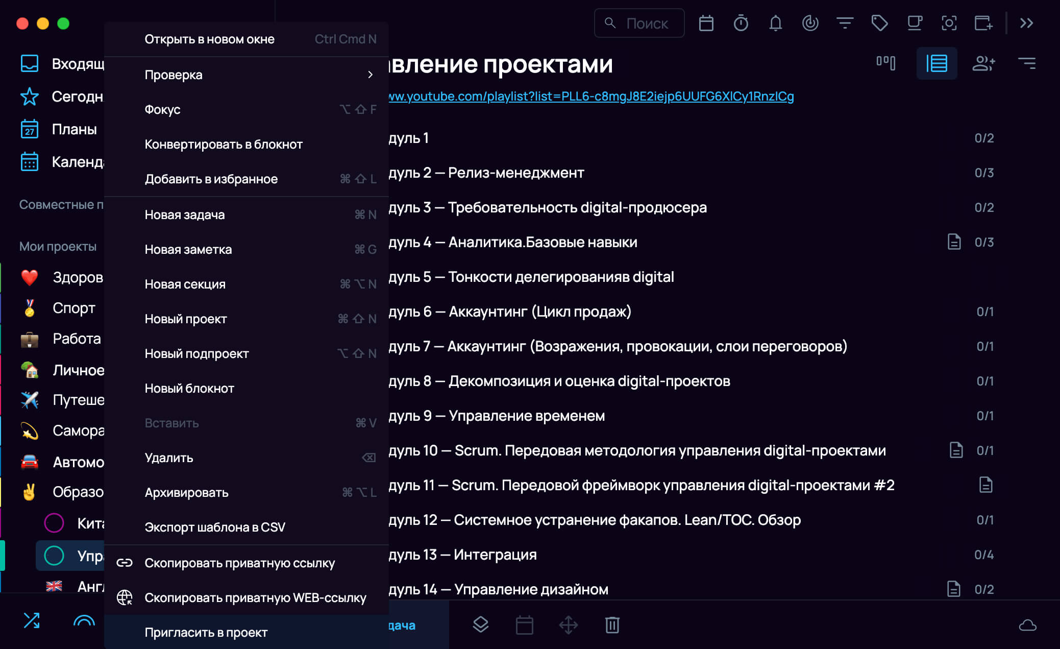
Task: Click the tag icon in toolbar
Action: pyautogui.click(x=879, y=23)
